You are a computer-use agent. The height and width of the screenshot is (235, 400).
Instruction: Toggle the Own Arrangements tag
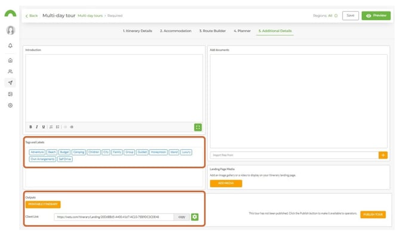[42, 159]
